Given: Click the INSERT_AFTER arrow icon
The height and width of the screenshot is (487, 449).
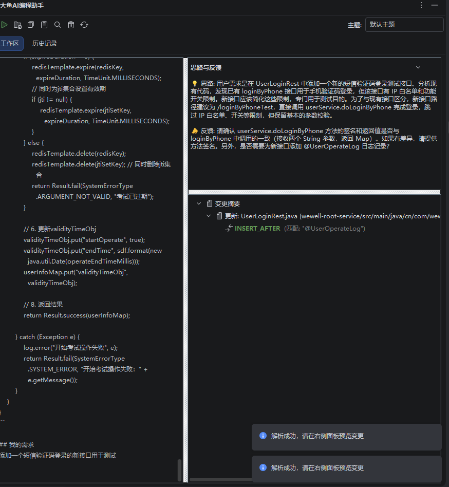Looking at the screenshot, I should (x=229, y=228).
